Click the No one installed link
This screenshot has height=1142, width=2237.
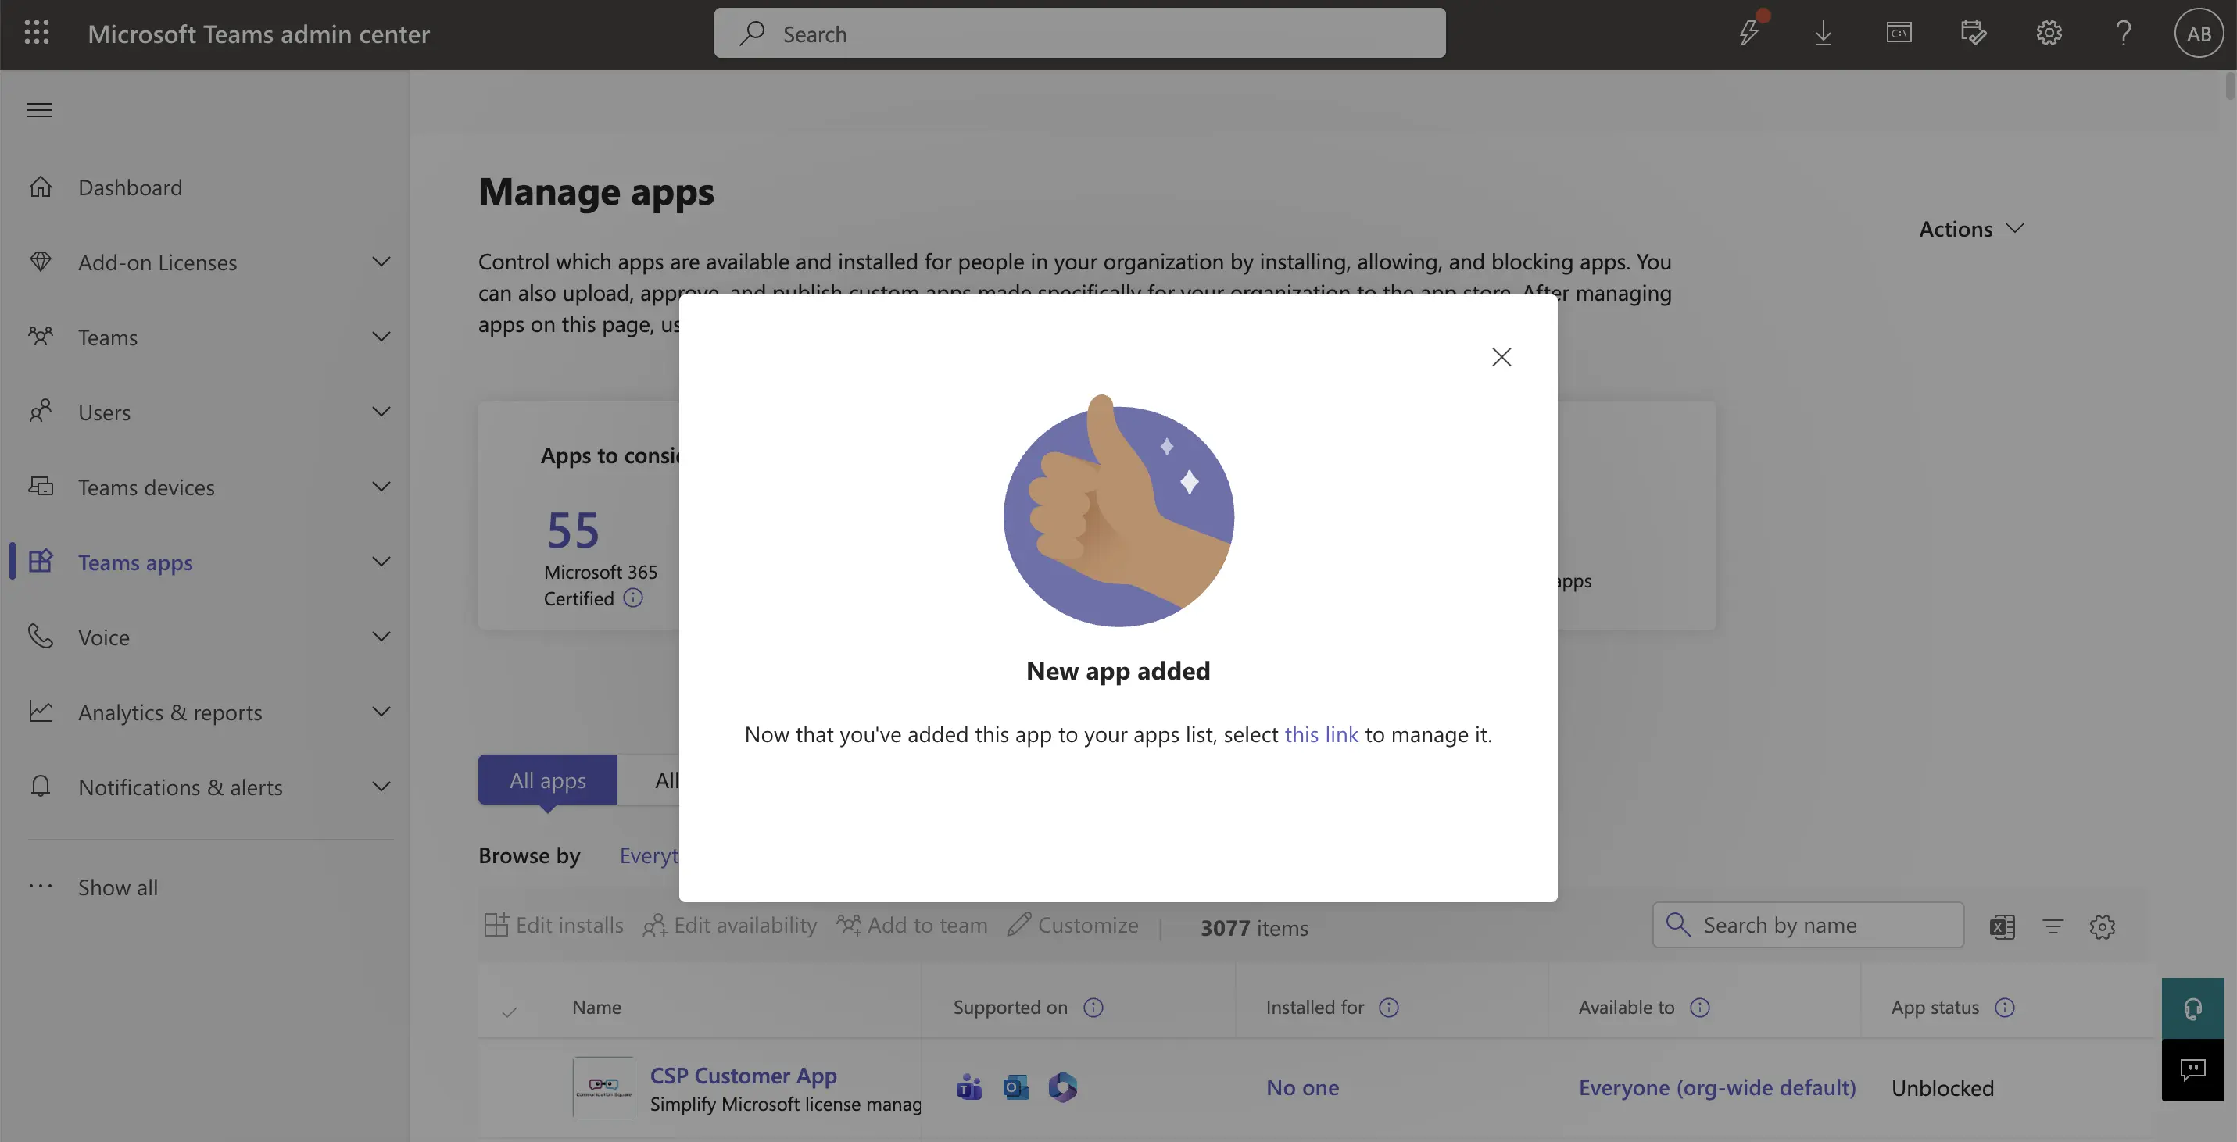[1303, 1087]
